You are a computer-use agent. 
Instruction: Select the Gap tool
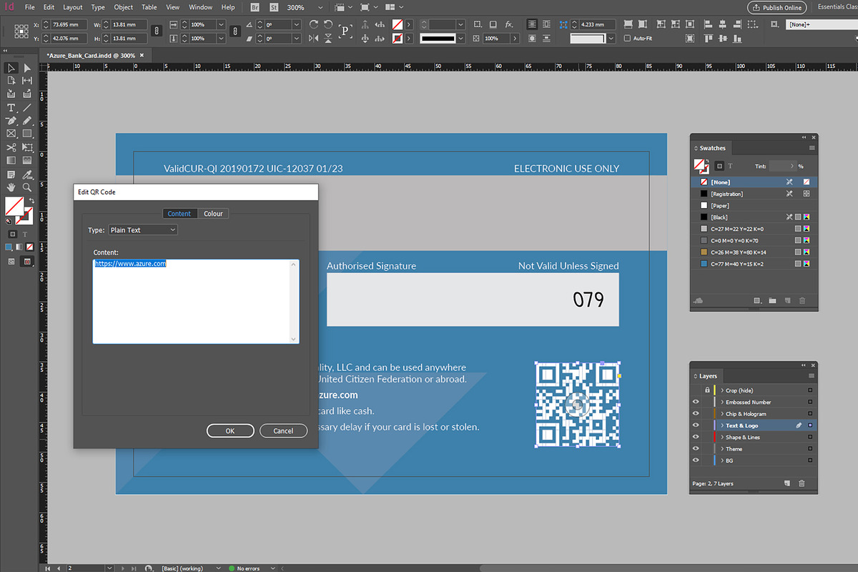tap(27, 81)
